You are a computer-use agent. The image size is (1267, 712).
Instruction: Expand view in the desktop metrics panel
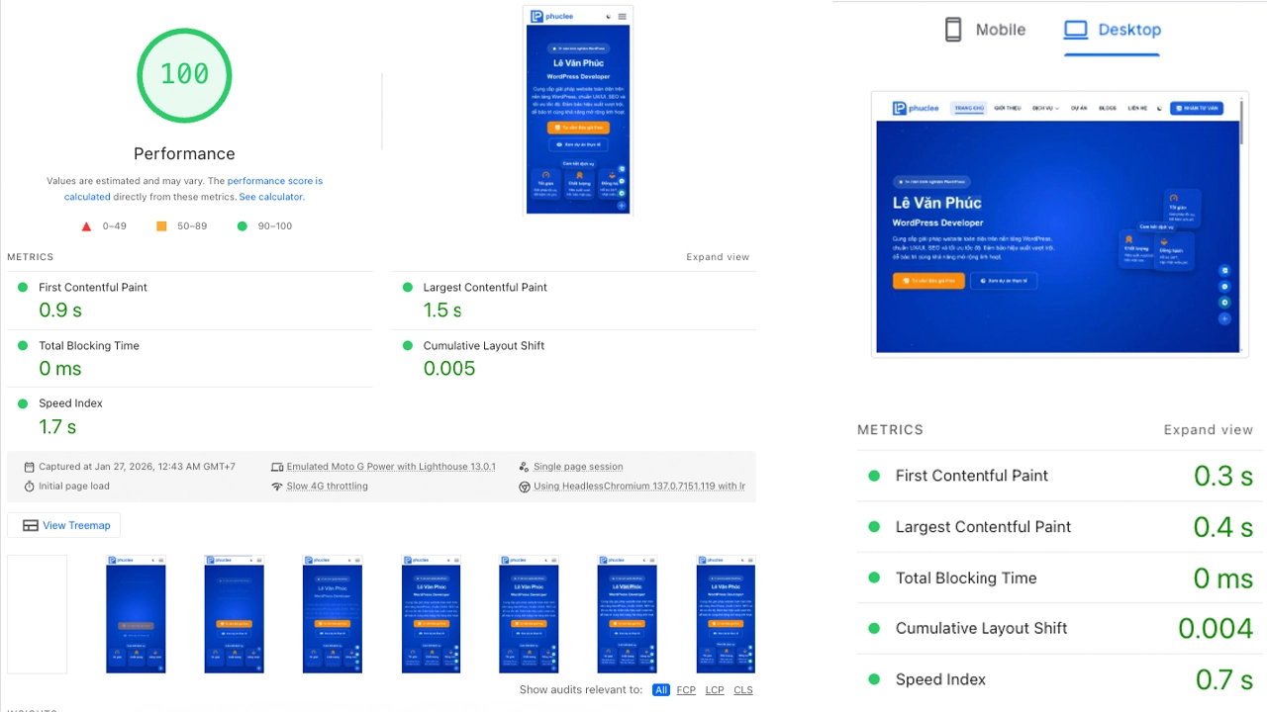(x=1209, y=429)
